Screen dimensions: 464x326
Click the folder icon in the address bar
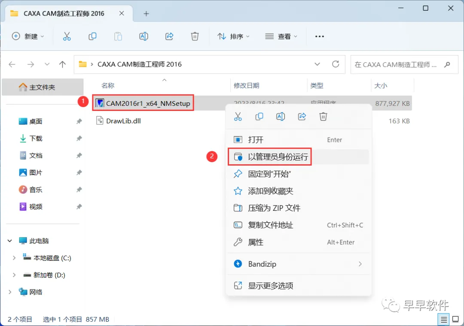click(x=82, y=64)
